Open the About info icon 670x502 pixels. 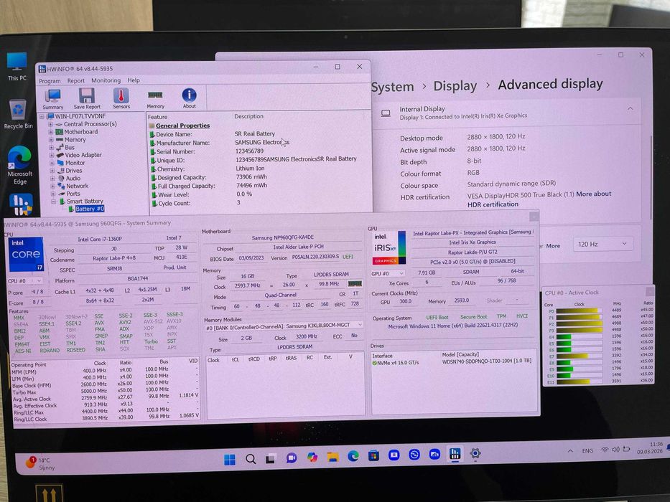[190, 98]
